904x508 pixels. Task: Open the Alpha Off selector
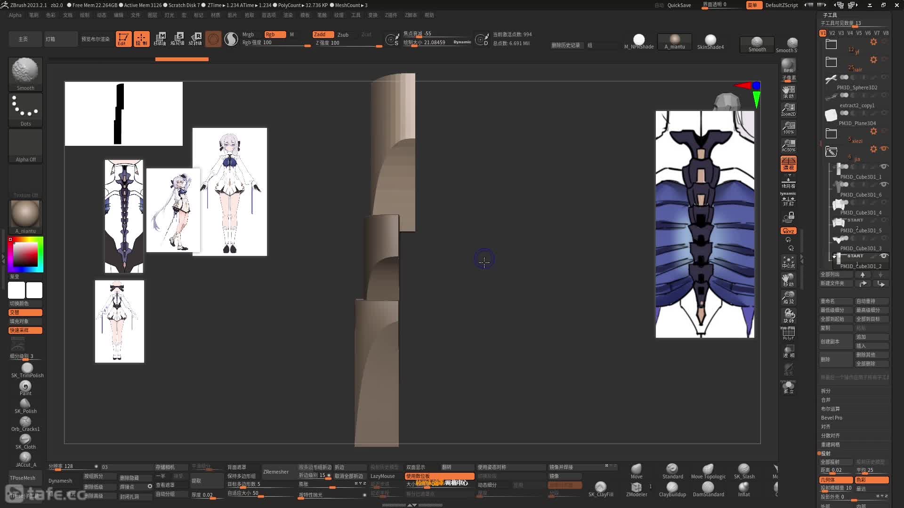tap(25, 146)
